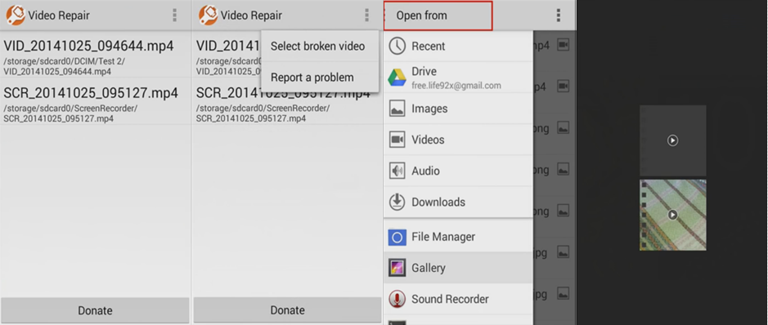This screenshot has height=325, width=768.
Task: Select SCR_20141025_095127.mp4 path in second panel
Action: (x=263, y=113)
